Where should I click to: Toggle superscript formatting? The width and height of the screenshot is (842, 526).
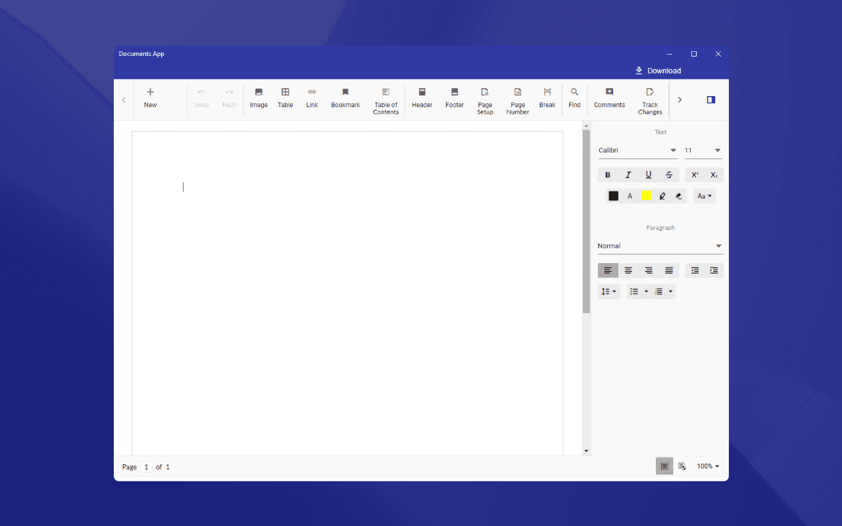coord(694,174)
